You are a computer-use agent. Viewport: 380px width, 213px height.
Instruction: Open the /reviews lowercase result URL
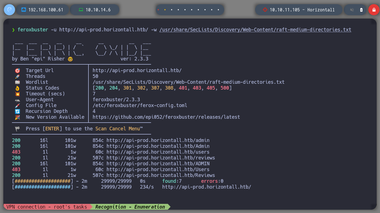coord(161,158)
